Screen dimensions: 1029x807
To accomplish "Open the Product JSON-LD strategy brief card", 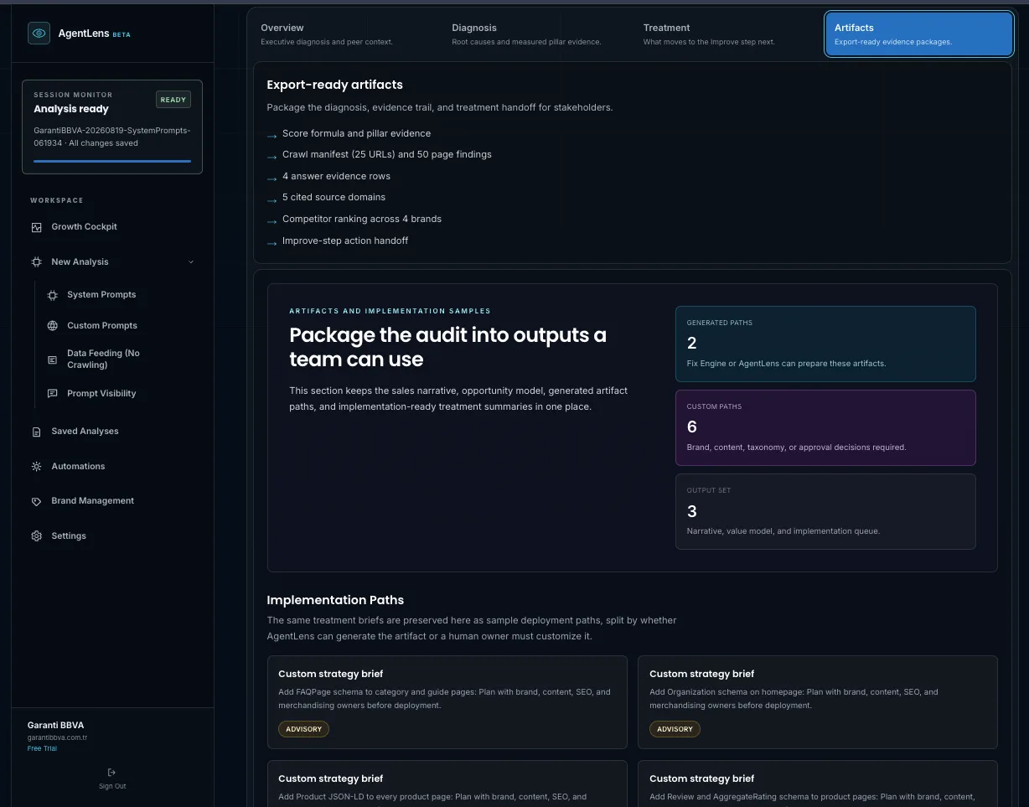I will point(447,784).
